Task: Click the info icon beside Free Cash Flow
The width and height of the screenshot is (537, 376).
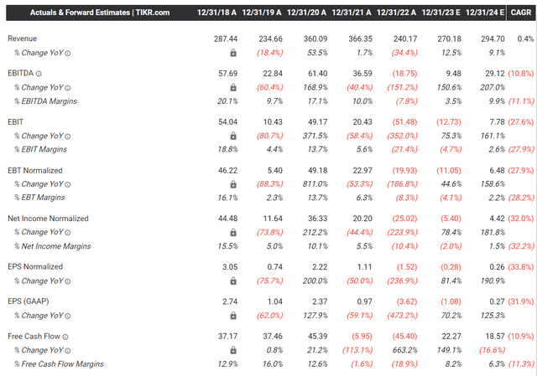Action: point(65,337)
